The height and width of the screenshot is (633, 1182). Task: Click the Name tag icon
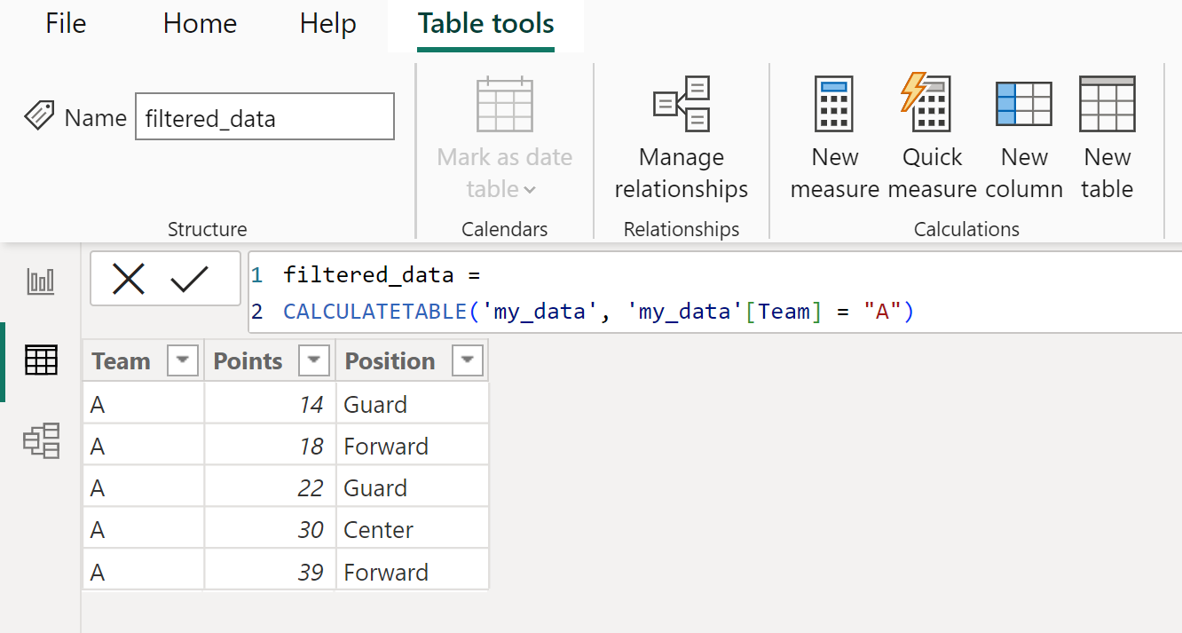40,116
